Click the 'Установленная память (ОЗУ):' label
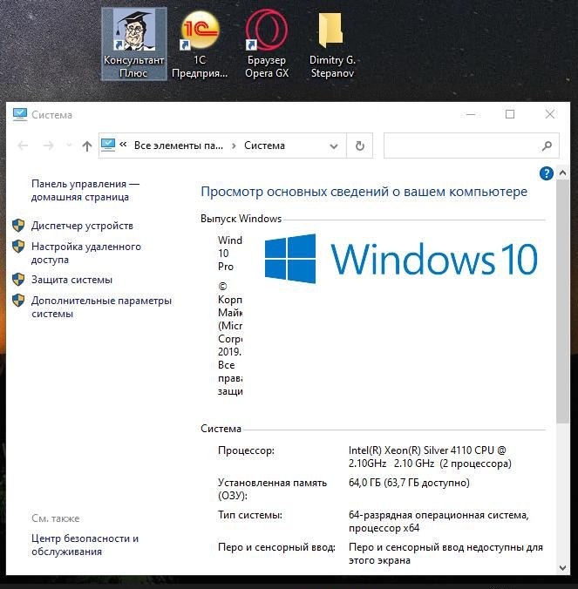The image size is (578, 589). tap(272, 489)
